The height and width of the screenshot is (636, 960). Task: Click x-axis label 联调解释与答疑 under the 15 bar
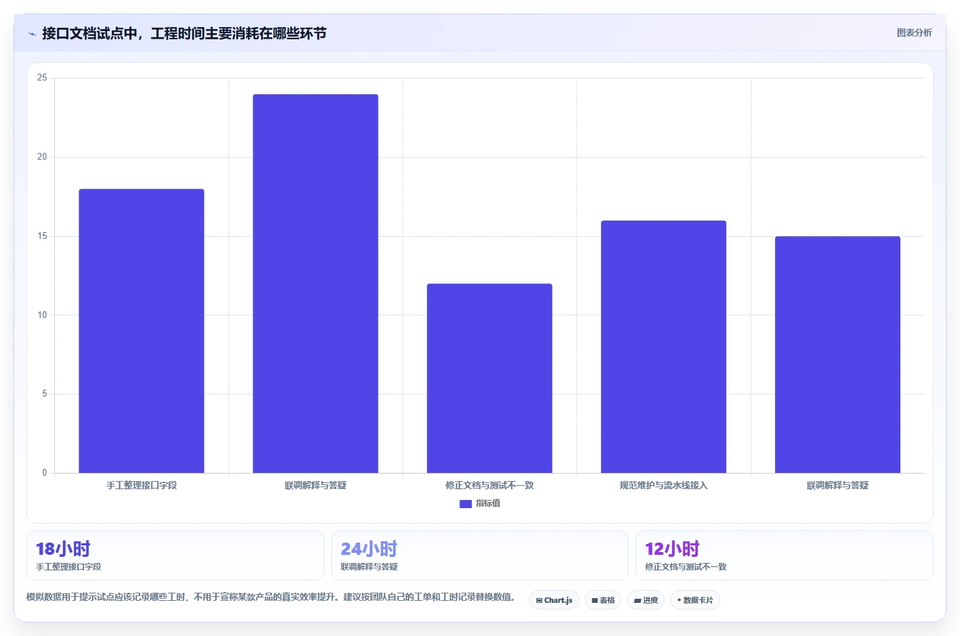(838, 485)
